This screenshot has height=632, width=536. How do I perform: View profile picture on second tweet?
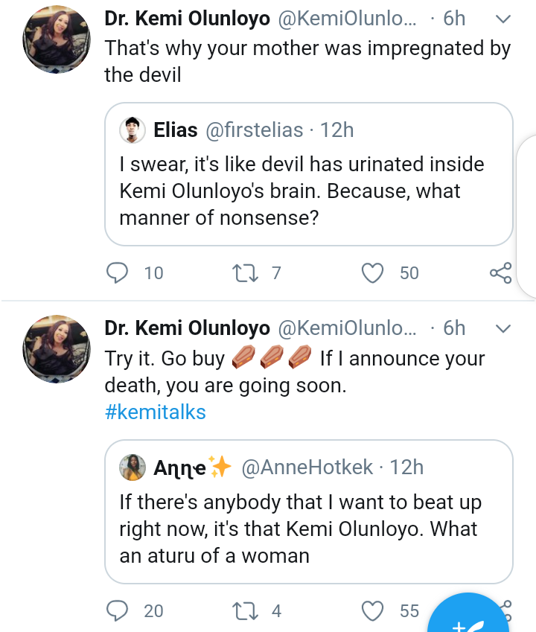click(57, 348)
